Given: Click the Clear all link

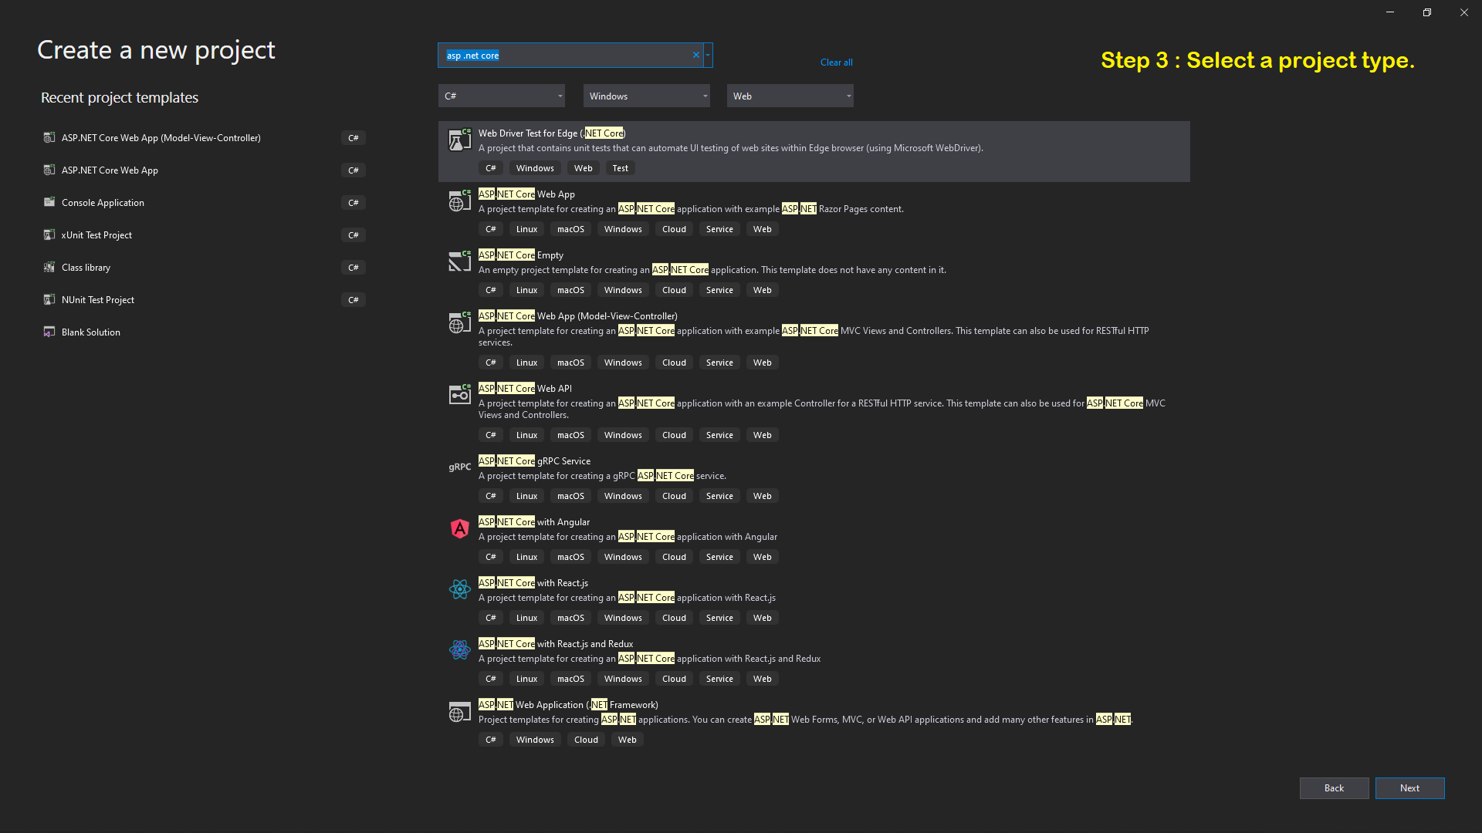Looking at the screenshot, I should point(836,62).
